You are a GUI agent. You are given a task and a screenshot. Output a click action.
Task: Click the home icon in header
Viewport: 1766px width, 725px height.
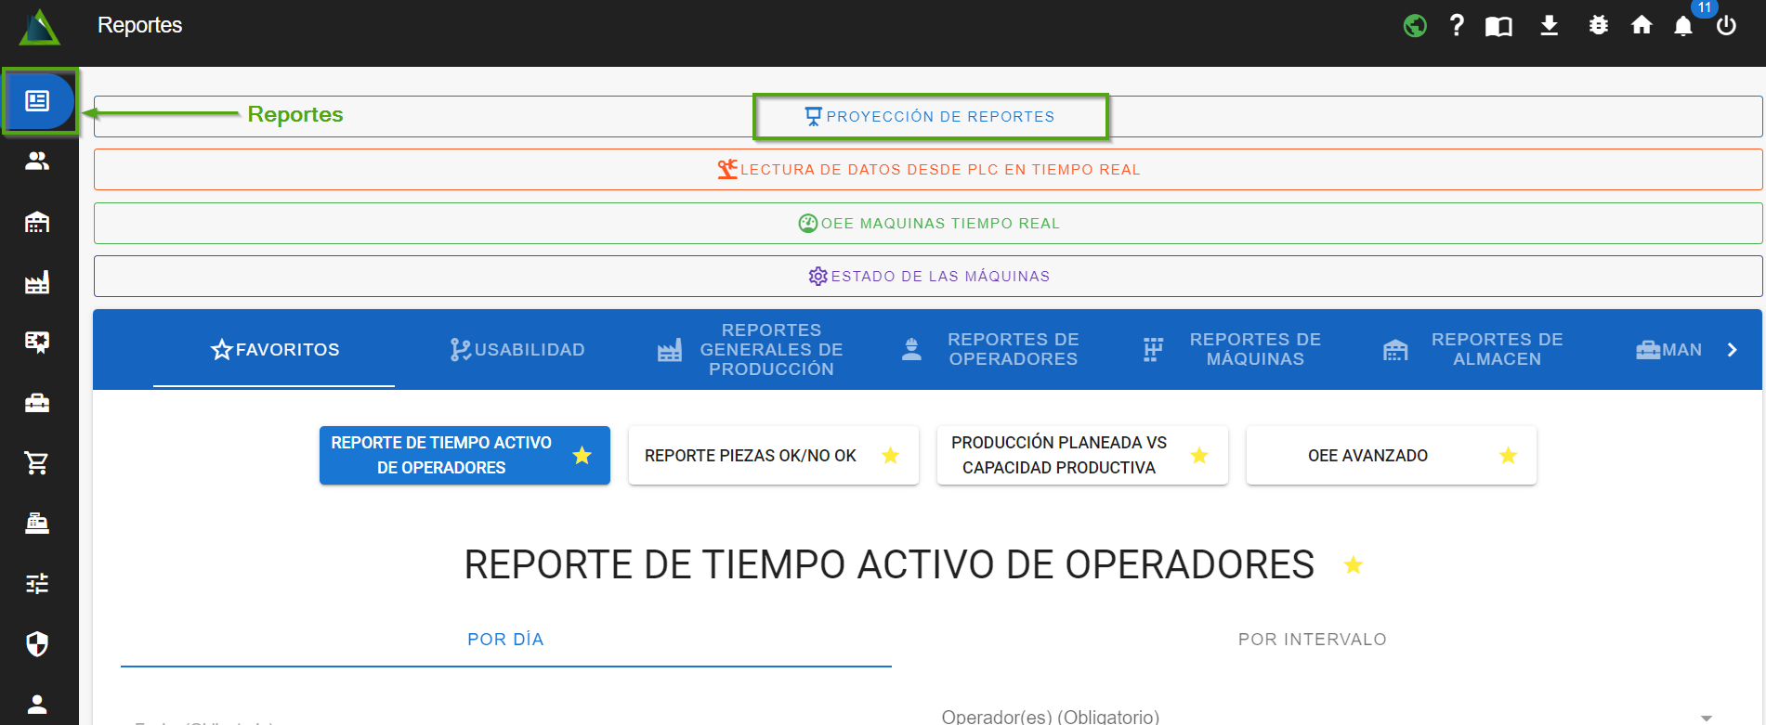tap(1641, 26)
